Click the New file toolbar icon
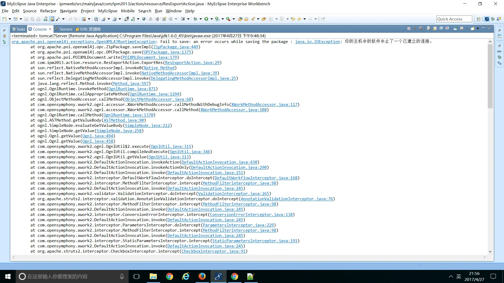 click(4, 19)
